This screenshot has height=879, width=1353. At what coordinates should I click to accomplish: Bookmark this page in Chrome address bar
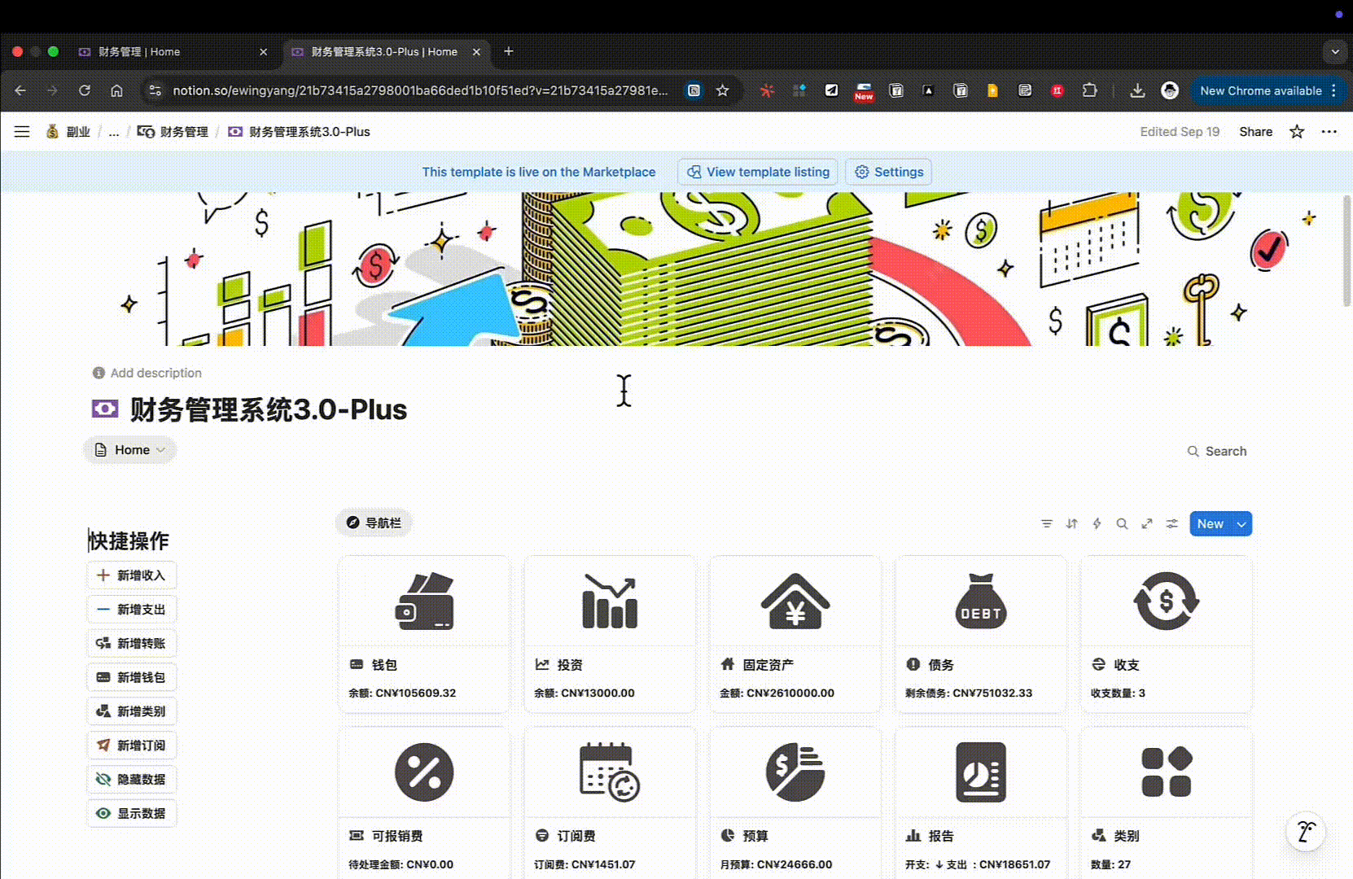(x=722, y=91)
